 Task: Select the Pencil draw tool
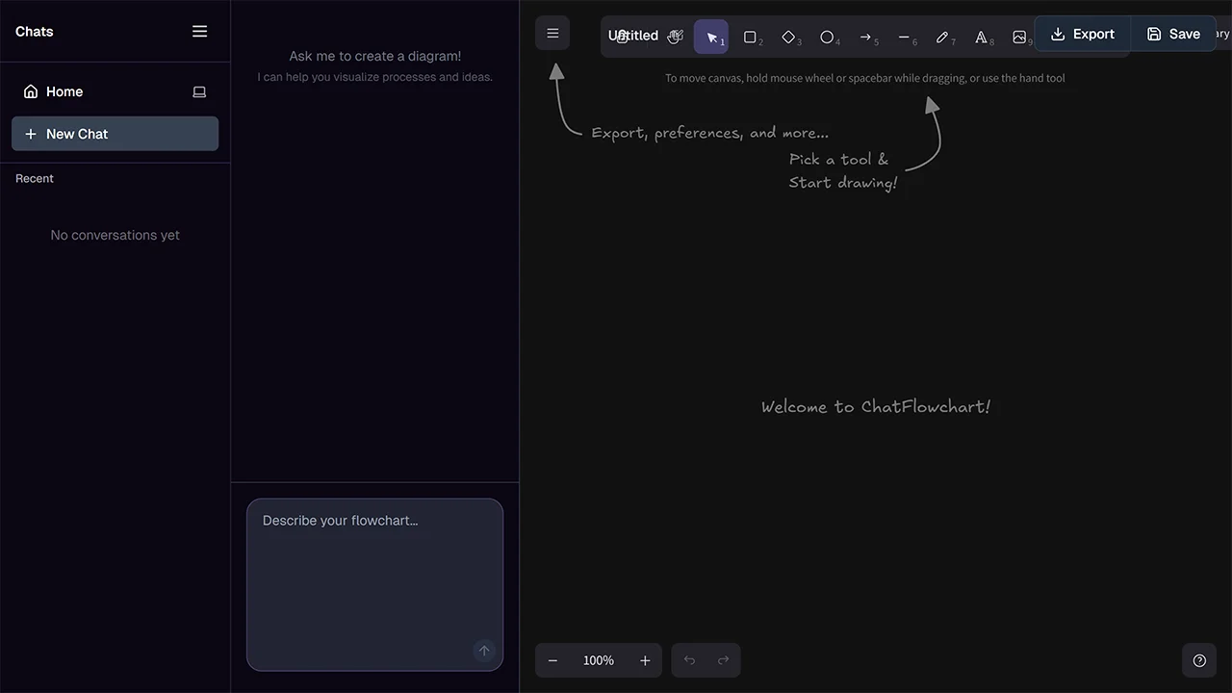click(x=942, y=38)
